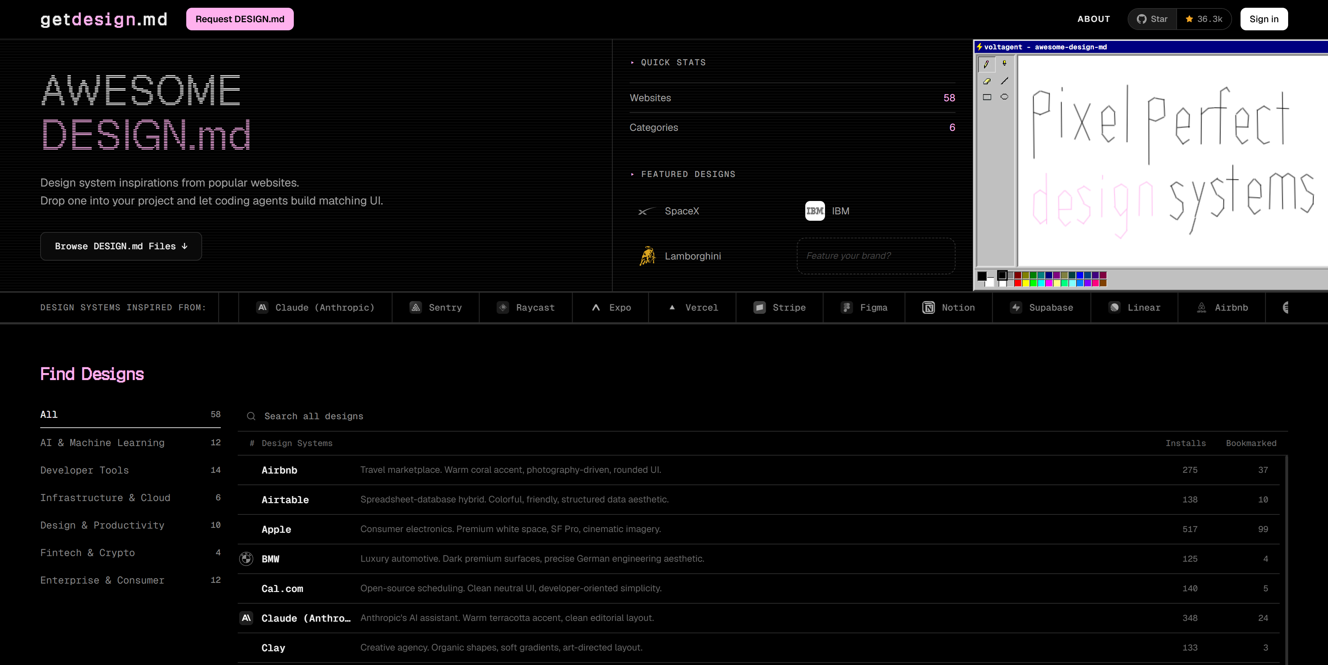Filter by Fintech & Crypto
The height and width of the screenshot is (665, 1328).
coord(131,552)
